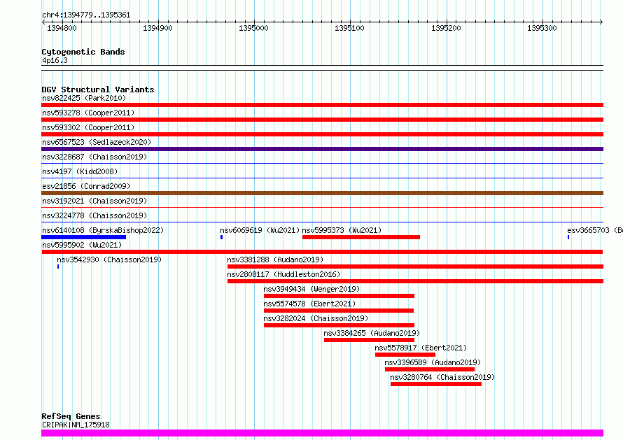
Task: Open the nsv6567523 (Sedlazeck2020) label
Action: (x=97, y=142)
